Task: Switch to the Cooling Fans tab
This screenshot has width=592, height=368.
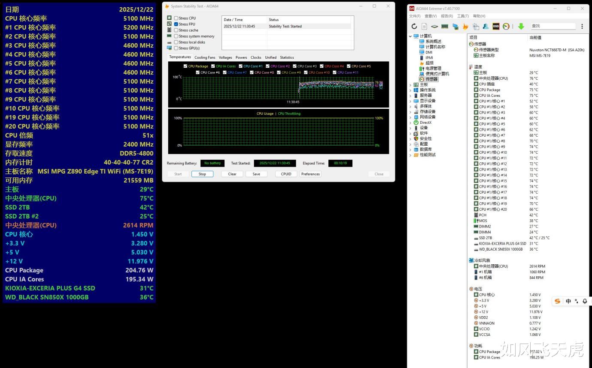Action: [205, 57]
